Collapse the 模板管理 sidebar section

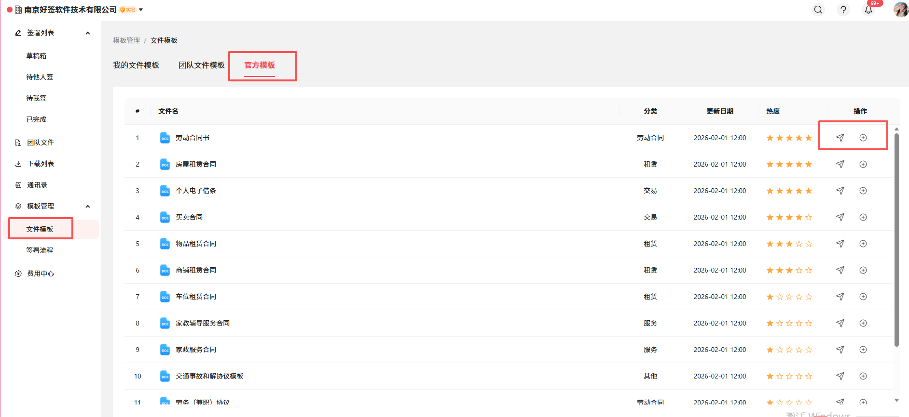pyautogui.click(x=88, y=207)
